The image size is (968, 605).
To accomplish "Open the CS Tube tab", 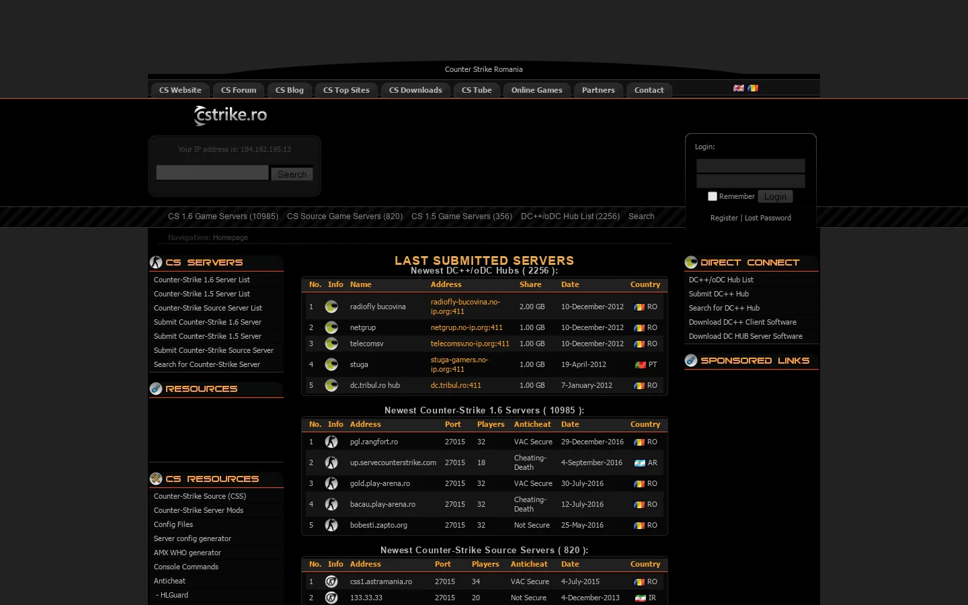I will coord(477,90).
